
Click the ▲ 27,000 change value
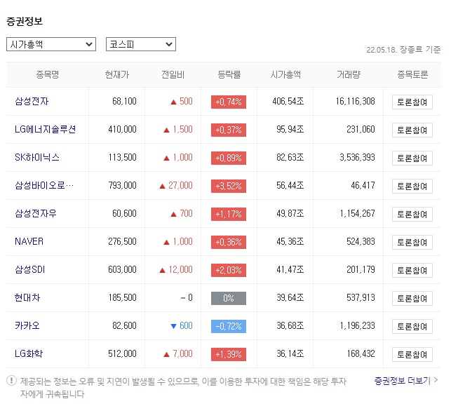pyautogui.click(x=176, y=185)
